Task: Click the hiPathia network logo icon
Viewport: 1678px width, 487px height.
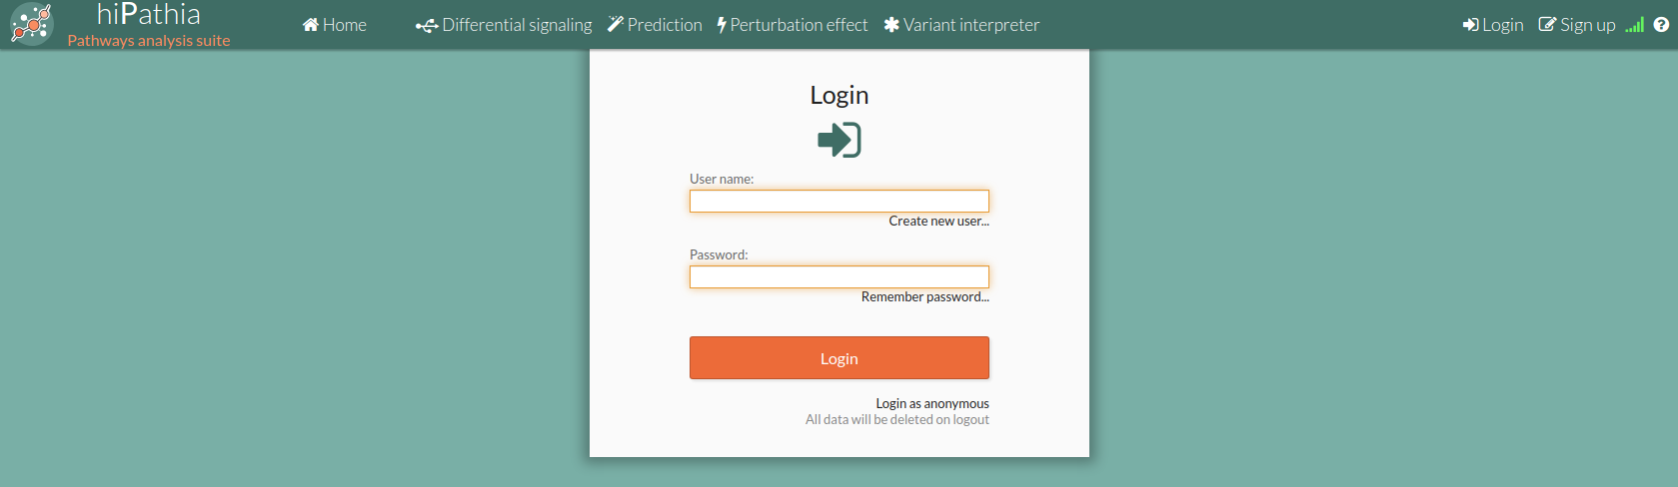Action: 31,24
